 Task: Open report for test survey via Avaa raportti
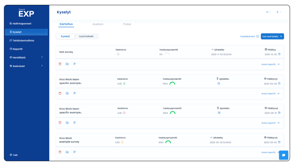click(x=270, y=64)
